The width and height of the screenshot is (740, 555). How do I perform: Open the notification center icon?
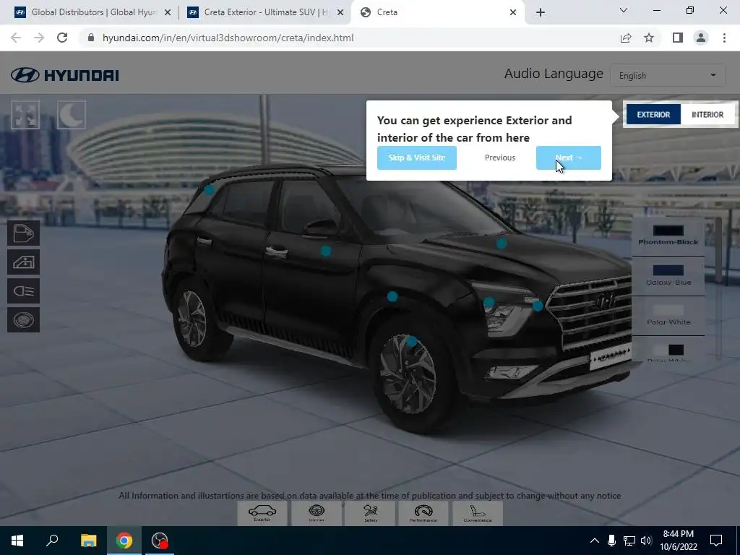pos(716,541)
